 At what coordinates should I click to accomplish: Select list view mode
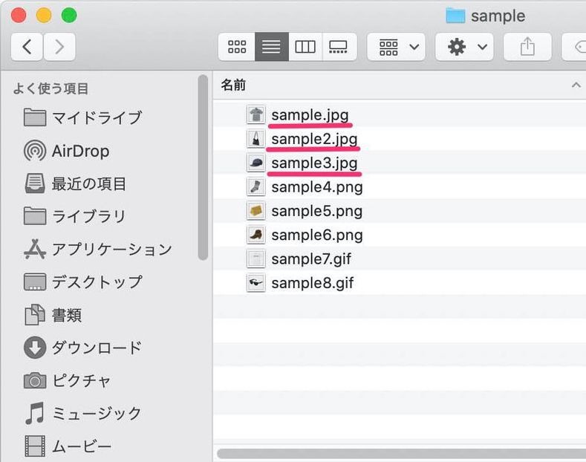(x=272, y=47)
